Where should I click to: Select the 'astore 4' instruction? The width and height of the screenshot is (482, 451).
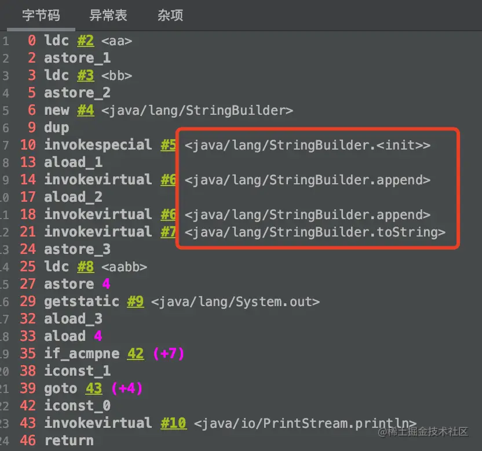click(78, 284)
